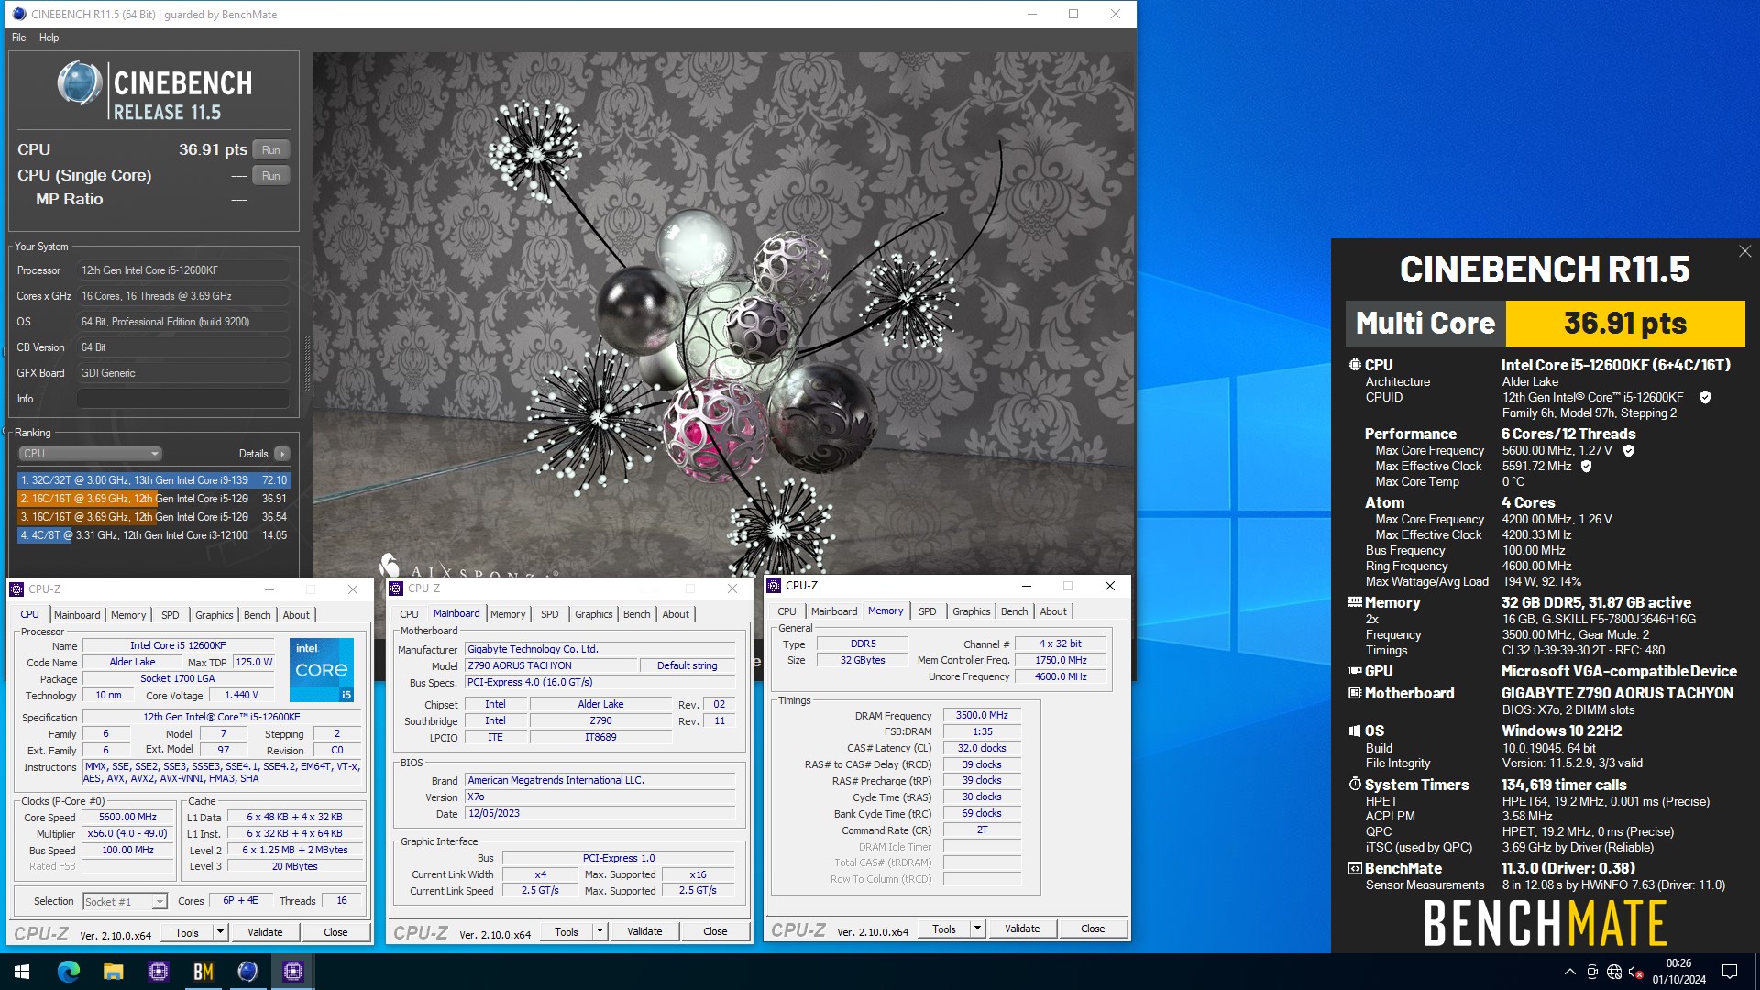Expand Tools dropdown arrow in left CPU-Z
The image size is (1760, 990).
tap(220, 932)
